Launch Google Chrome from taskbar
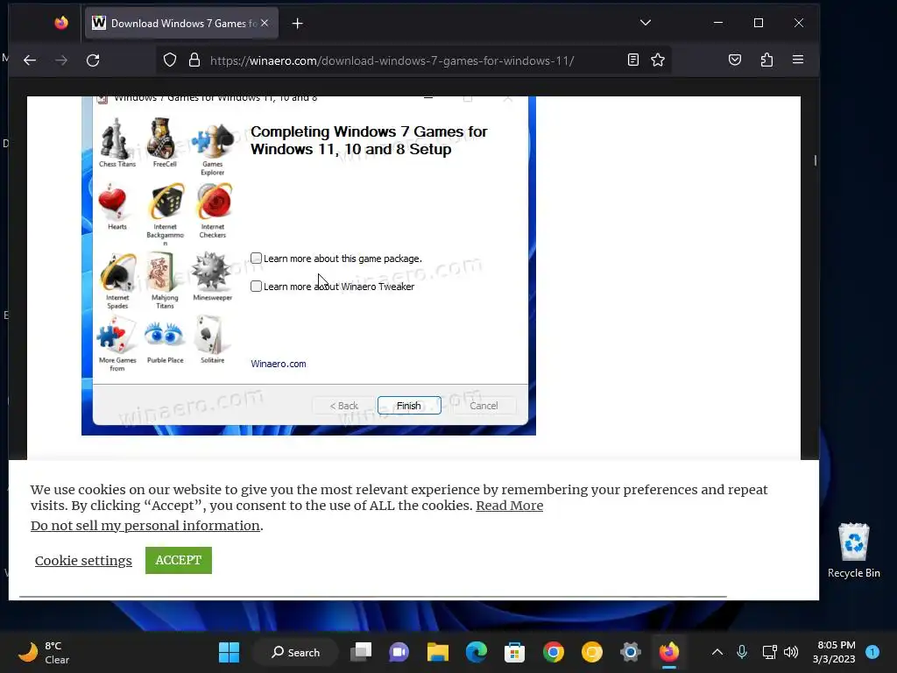 554,652
